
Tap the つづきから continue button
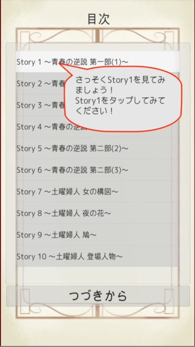click(x=98, y=296)
